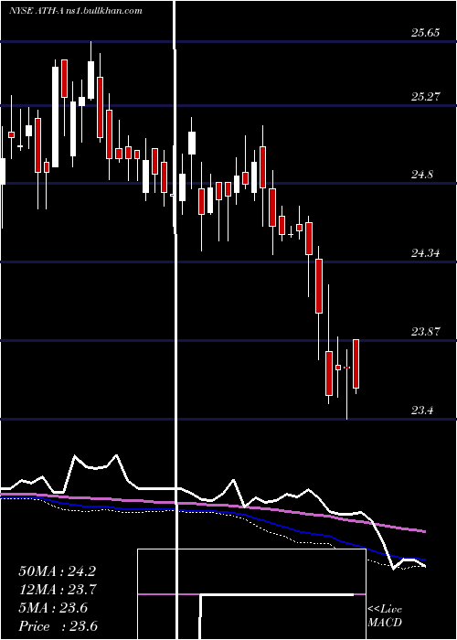Click the Price : 23.6 readout
This screenshot has width=457, height=640.
pos(58,626)
